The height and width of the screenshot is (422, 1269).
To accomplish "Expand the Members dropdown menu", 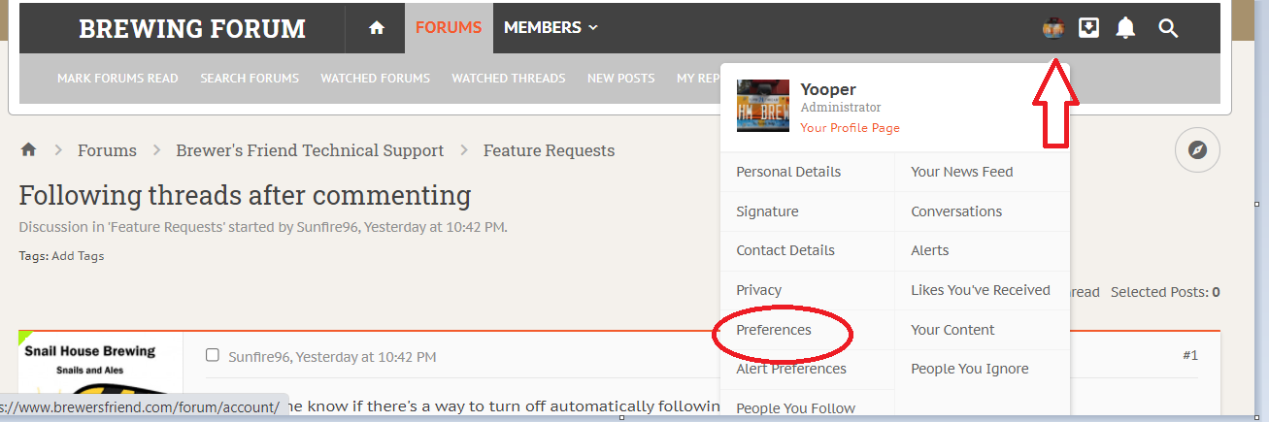I will (551, 28).
